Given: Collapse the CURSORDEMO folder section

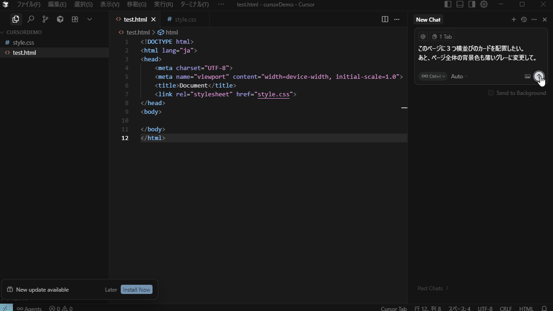Looking at the screenshot, I should [54, 33].
